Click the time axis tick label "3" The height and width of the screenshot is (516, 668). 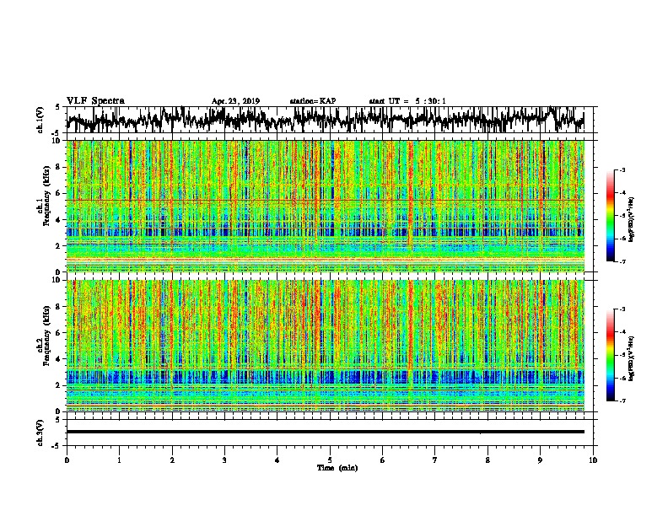pos(224,460)
